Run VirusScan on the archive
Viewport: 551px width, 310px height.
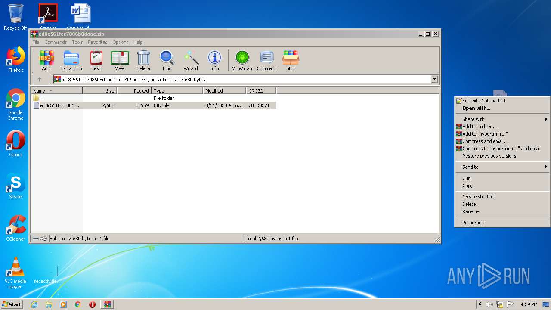(242, 60)
